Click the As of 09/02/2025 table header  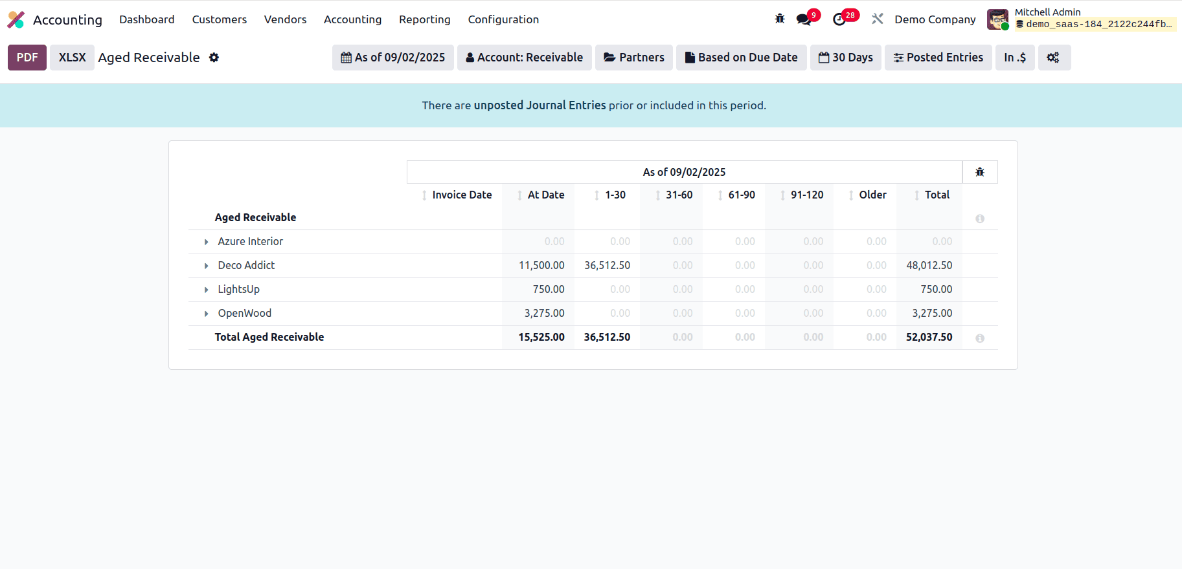point(685,172)
